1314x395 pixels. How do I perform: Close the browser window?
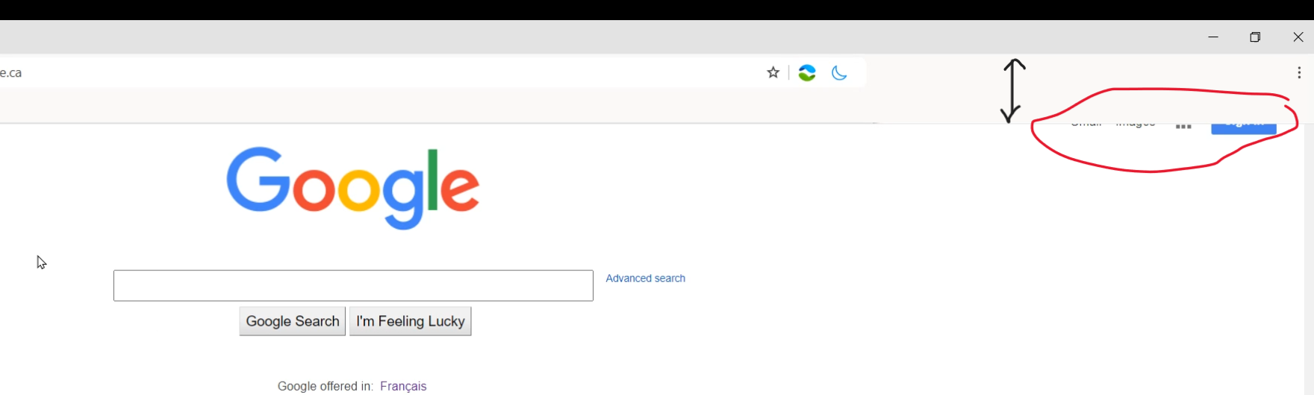coord(1298,37)
